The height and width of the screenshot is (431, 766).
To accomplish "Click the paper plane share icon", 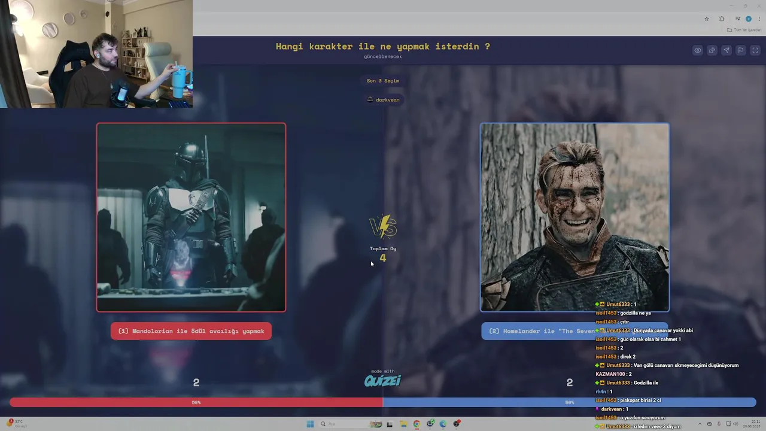I will coord(727,50).
